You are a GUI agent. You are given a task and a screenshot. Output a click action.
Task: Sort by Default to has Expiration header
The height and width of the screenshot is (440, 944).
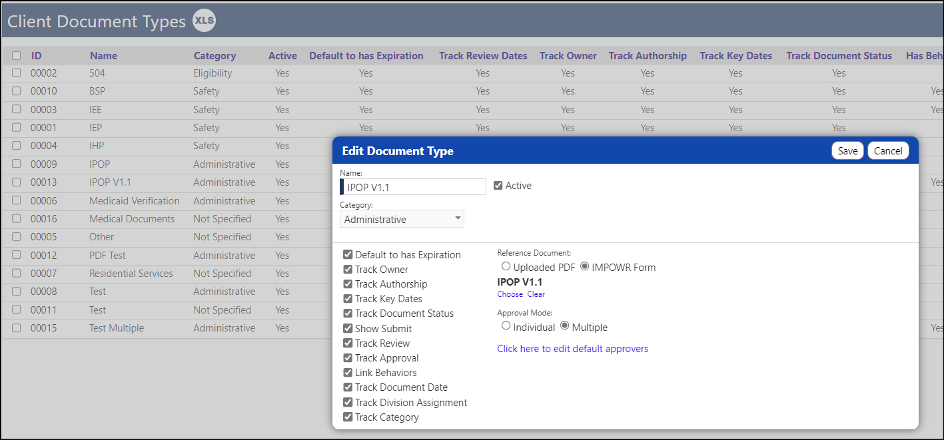[366, 56]
